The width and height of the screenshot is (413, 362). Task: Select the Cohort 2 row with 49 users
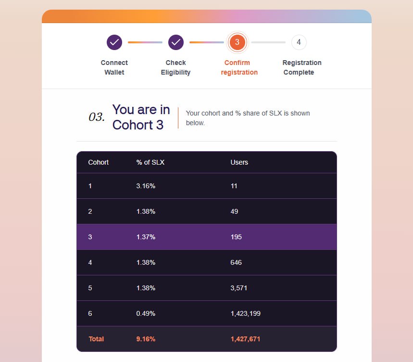point(207,211)
